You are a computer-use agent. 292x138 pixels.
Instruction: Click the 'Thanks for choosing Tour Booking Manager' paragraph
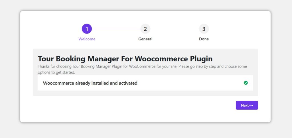pyautogui.click(x=142, y=69)
